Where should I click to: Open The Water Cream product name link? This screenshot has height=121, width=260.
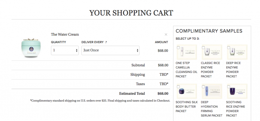pyautogui.click(x=65, y=34)
